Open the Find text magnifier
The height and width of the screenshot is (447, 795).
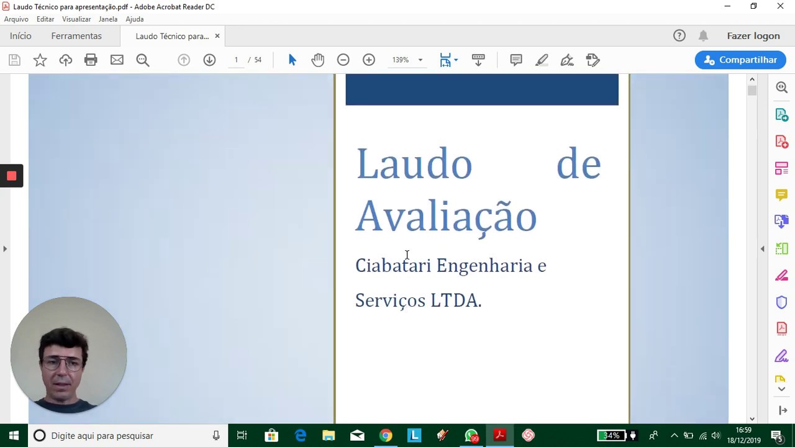click(143, 60)
